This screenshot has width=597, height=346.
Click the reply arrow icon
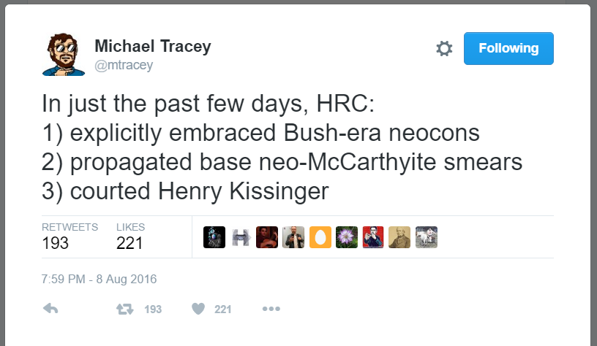pos(50,309)
